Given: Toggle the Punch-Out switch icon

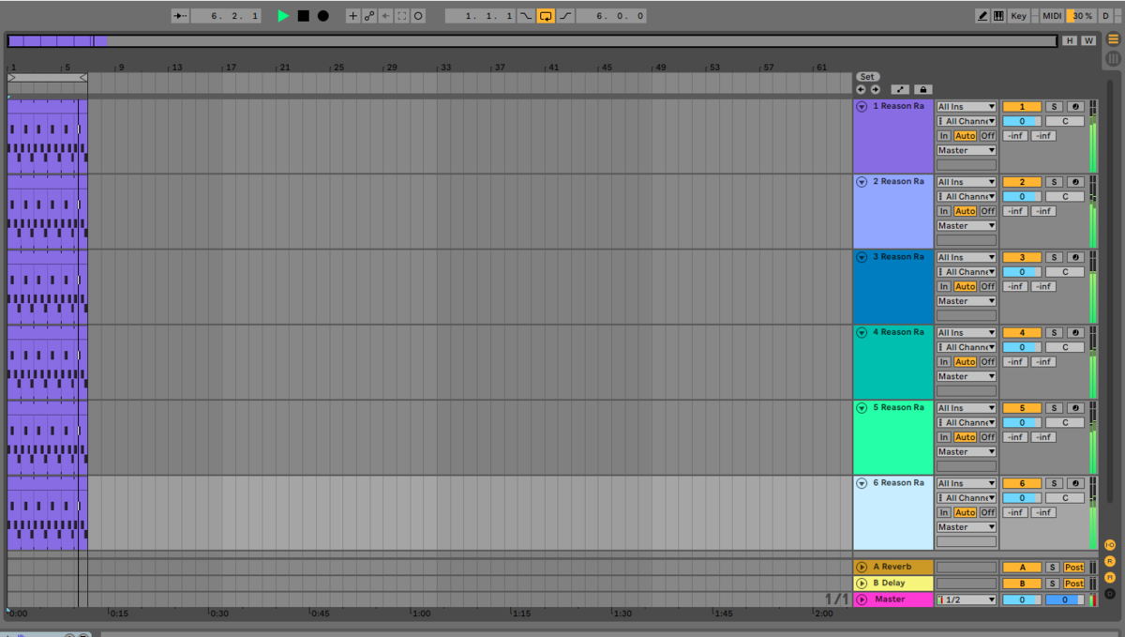Looking at the screenshot, I should (563, 16).
